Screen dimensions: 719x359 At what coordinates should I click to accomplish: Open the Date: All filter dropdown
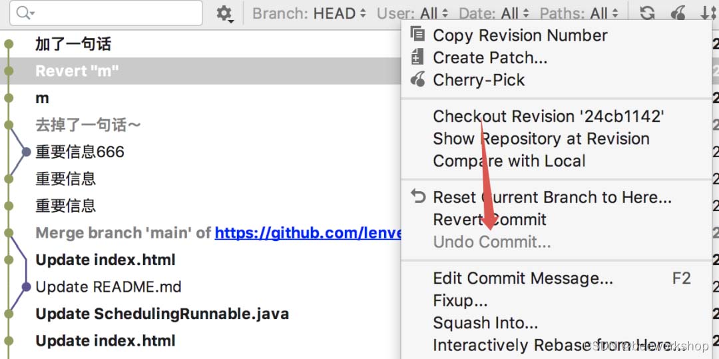[x=494, y=13]
